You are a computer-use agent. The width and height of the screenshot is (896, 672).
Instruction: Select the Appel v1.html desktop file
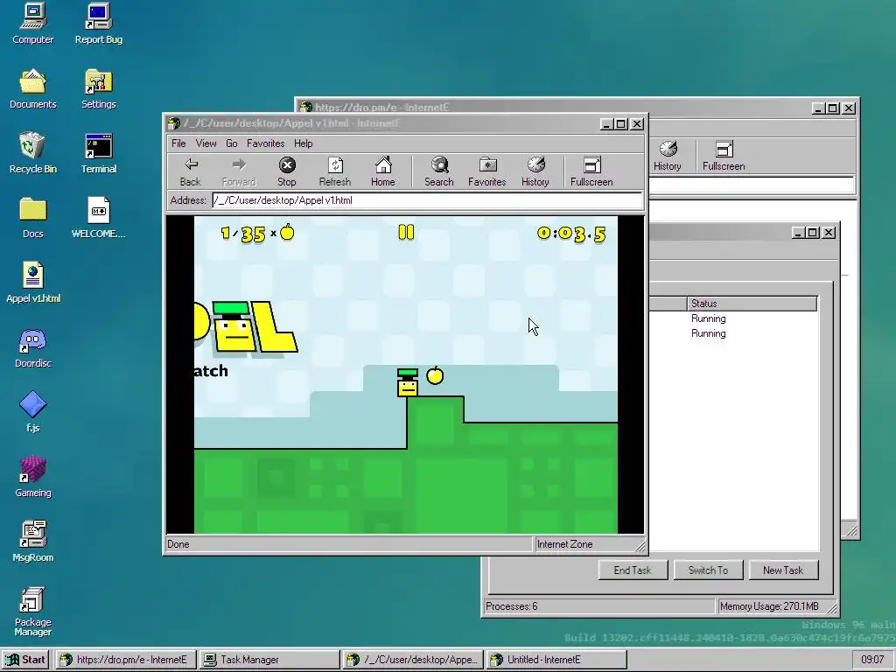click(x=33, y=283)
